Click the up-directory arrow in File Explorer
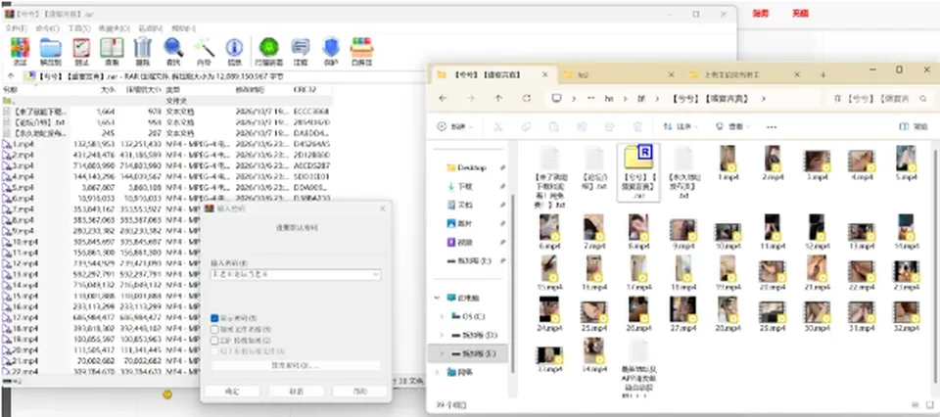The height and width of the screenshot is (417, 940). [498, 98]
